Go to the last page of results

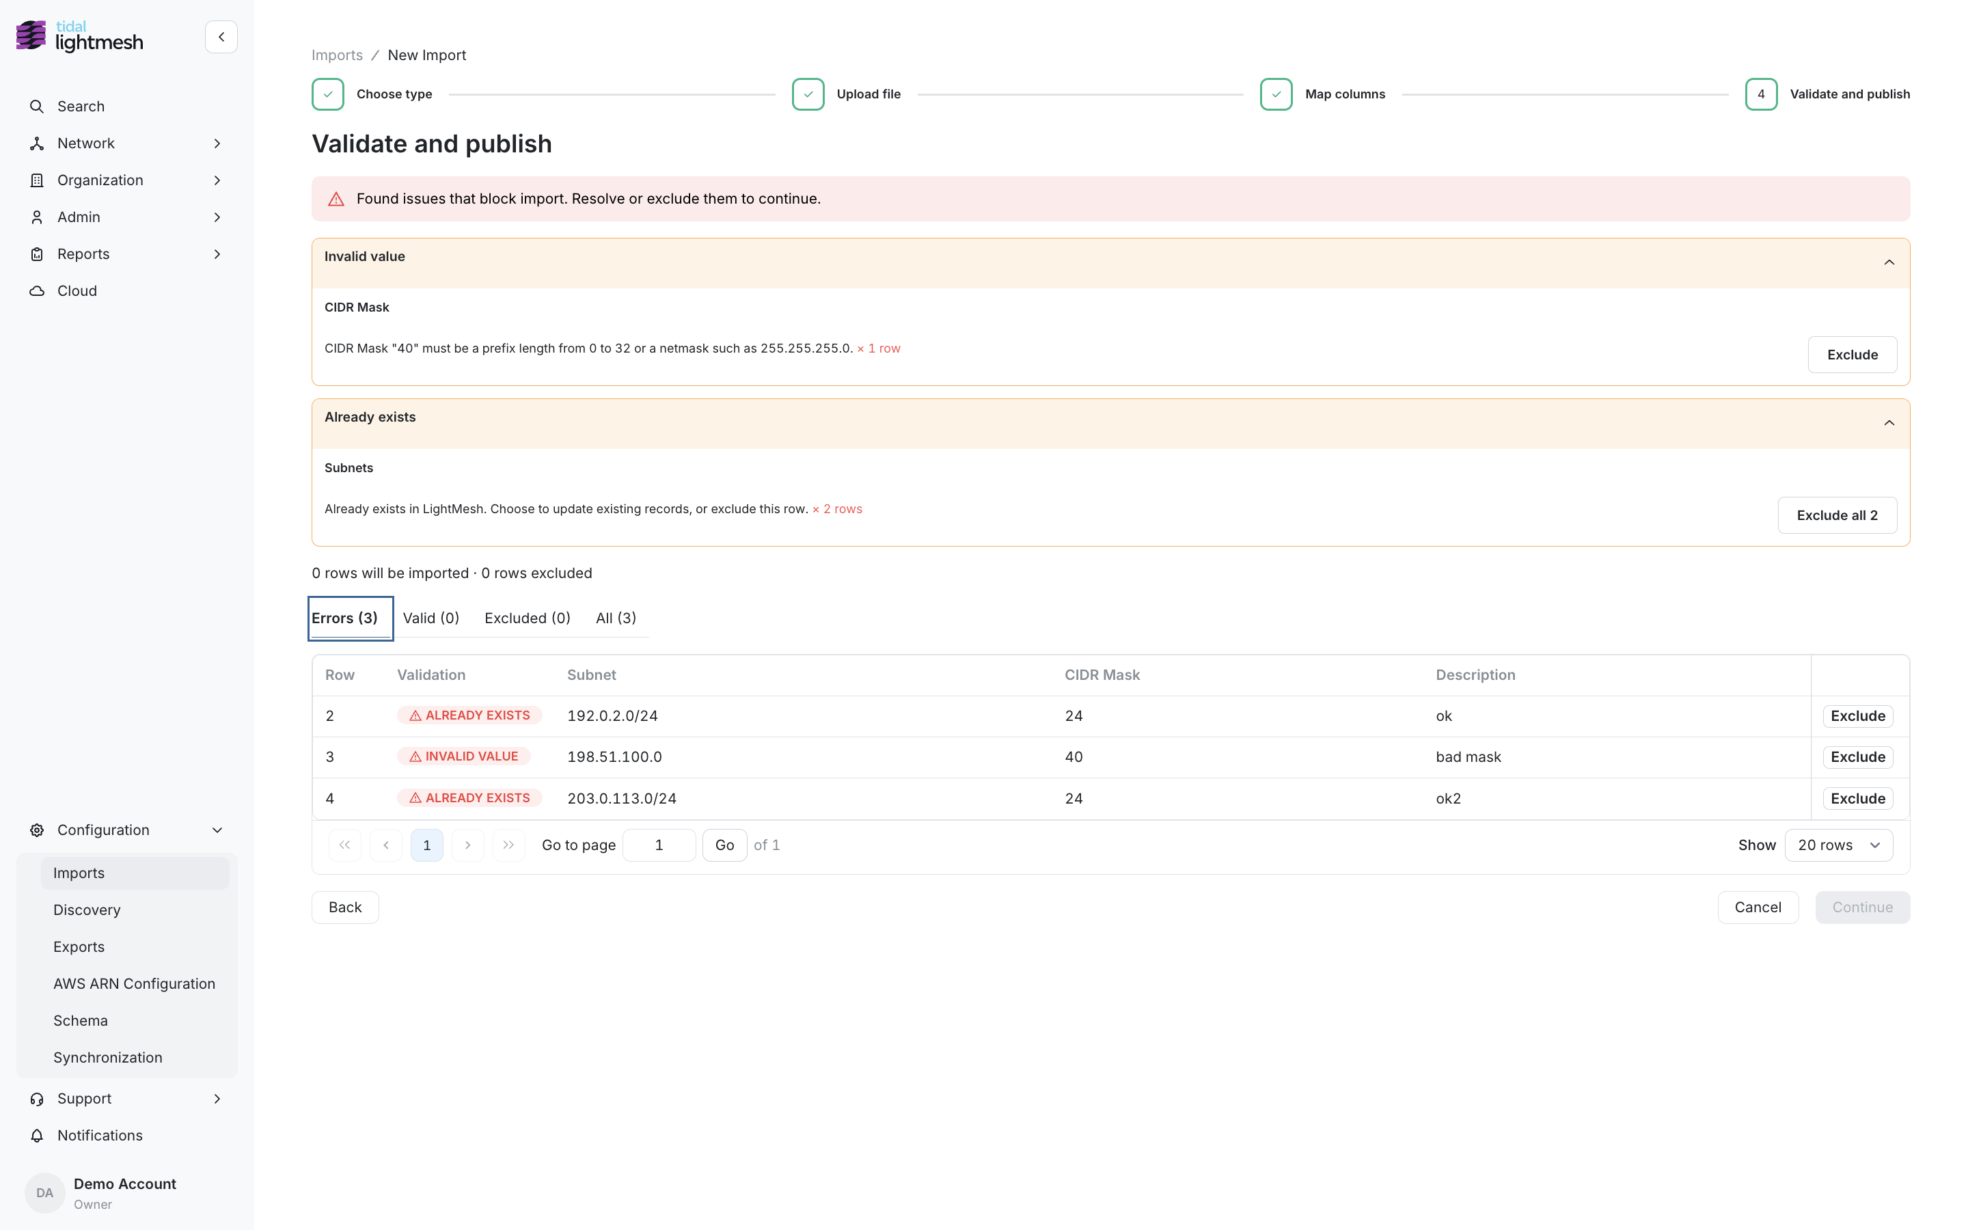coord(509,845)
